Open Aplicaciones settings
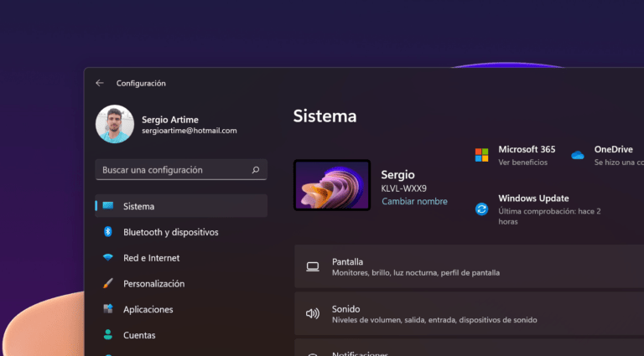This screenshot has height=356, width=644. tap(181, 309)
